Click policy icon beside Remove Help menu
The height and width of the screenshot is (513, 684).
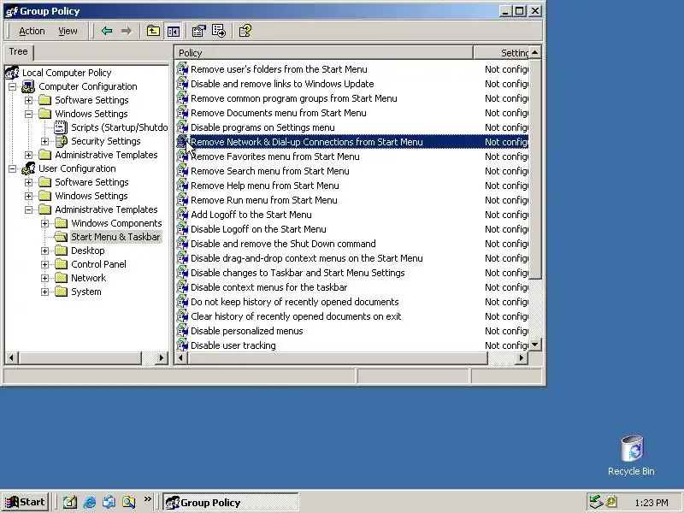(x=182, y=186)
